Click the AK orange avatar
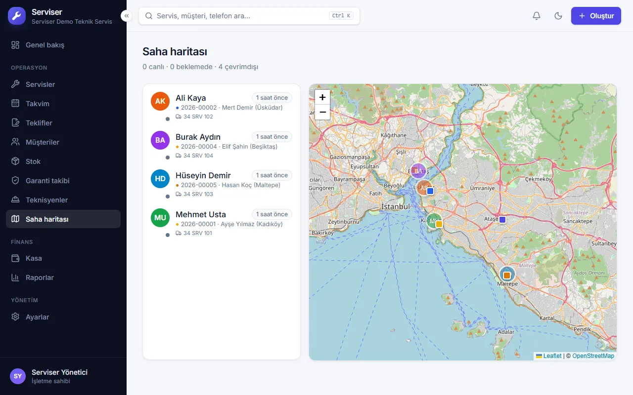This screenshot has height=395, width=633. click(x=160, y=101)
